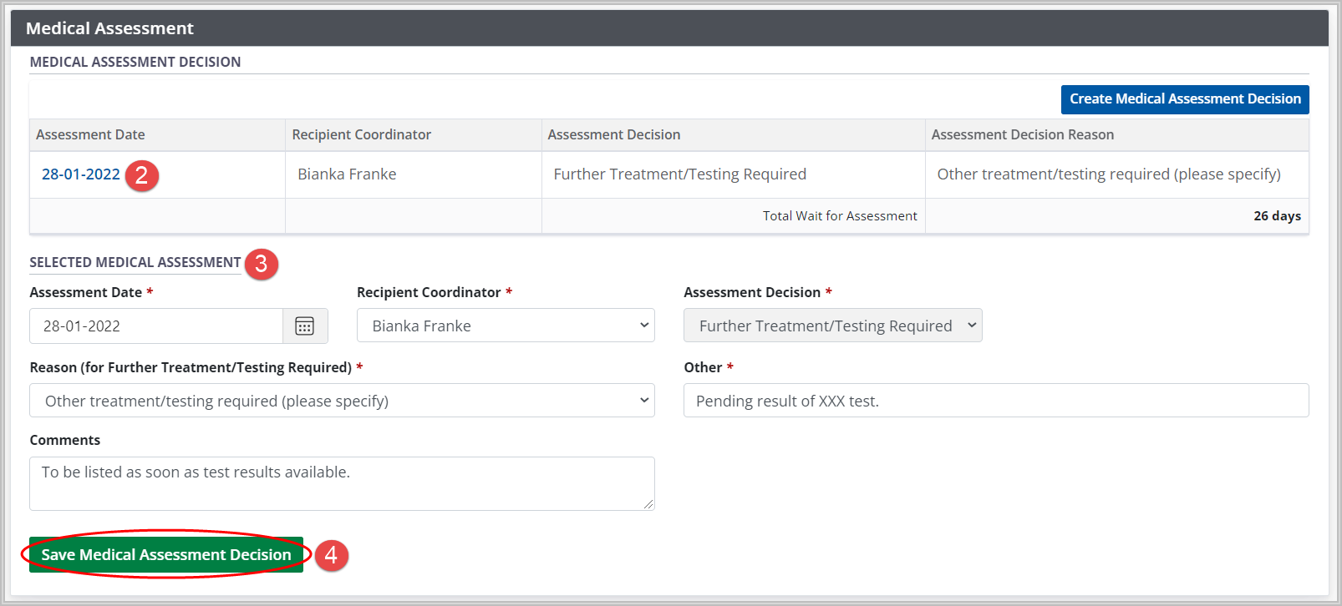Click inside the Comments text area

(x=342, y=483)
